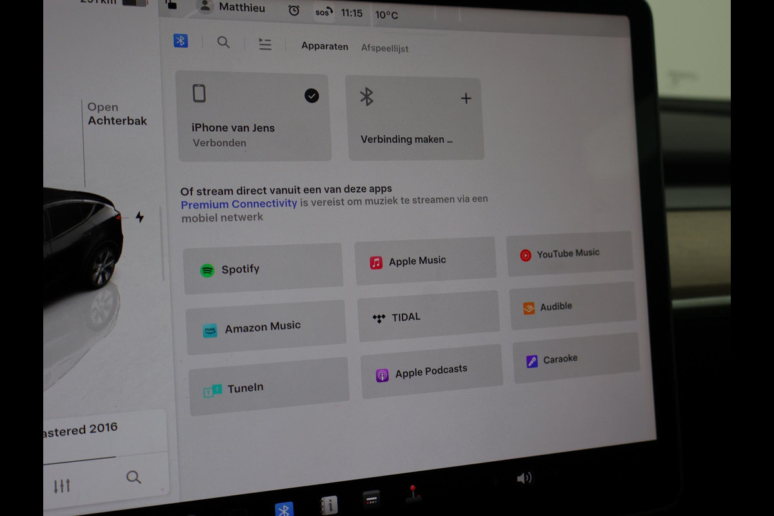Open the YouTube Music tile
The height and width of the screenshot is (516, 774).
569,253
